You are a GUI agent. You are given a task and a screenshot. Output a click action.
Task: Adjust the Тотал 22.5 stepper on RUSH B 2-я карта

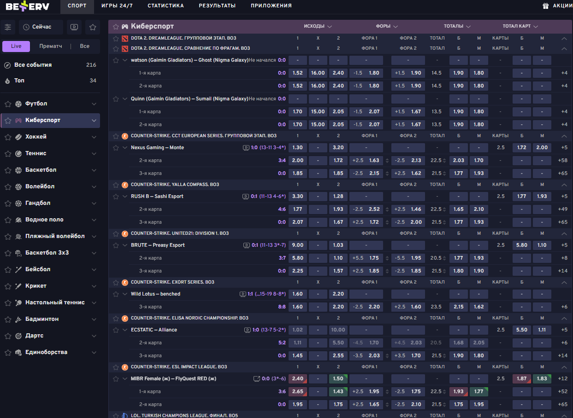(444, 209)
